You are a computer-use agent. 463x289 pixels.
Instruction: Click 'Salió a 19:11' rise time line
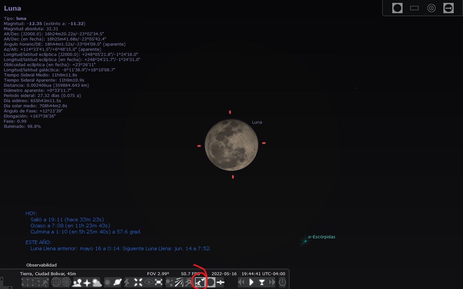tap(67, 220)
